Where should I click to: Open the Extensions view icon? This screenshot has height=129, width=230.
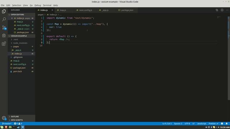click(4, 43)
